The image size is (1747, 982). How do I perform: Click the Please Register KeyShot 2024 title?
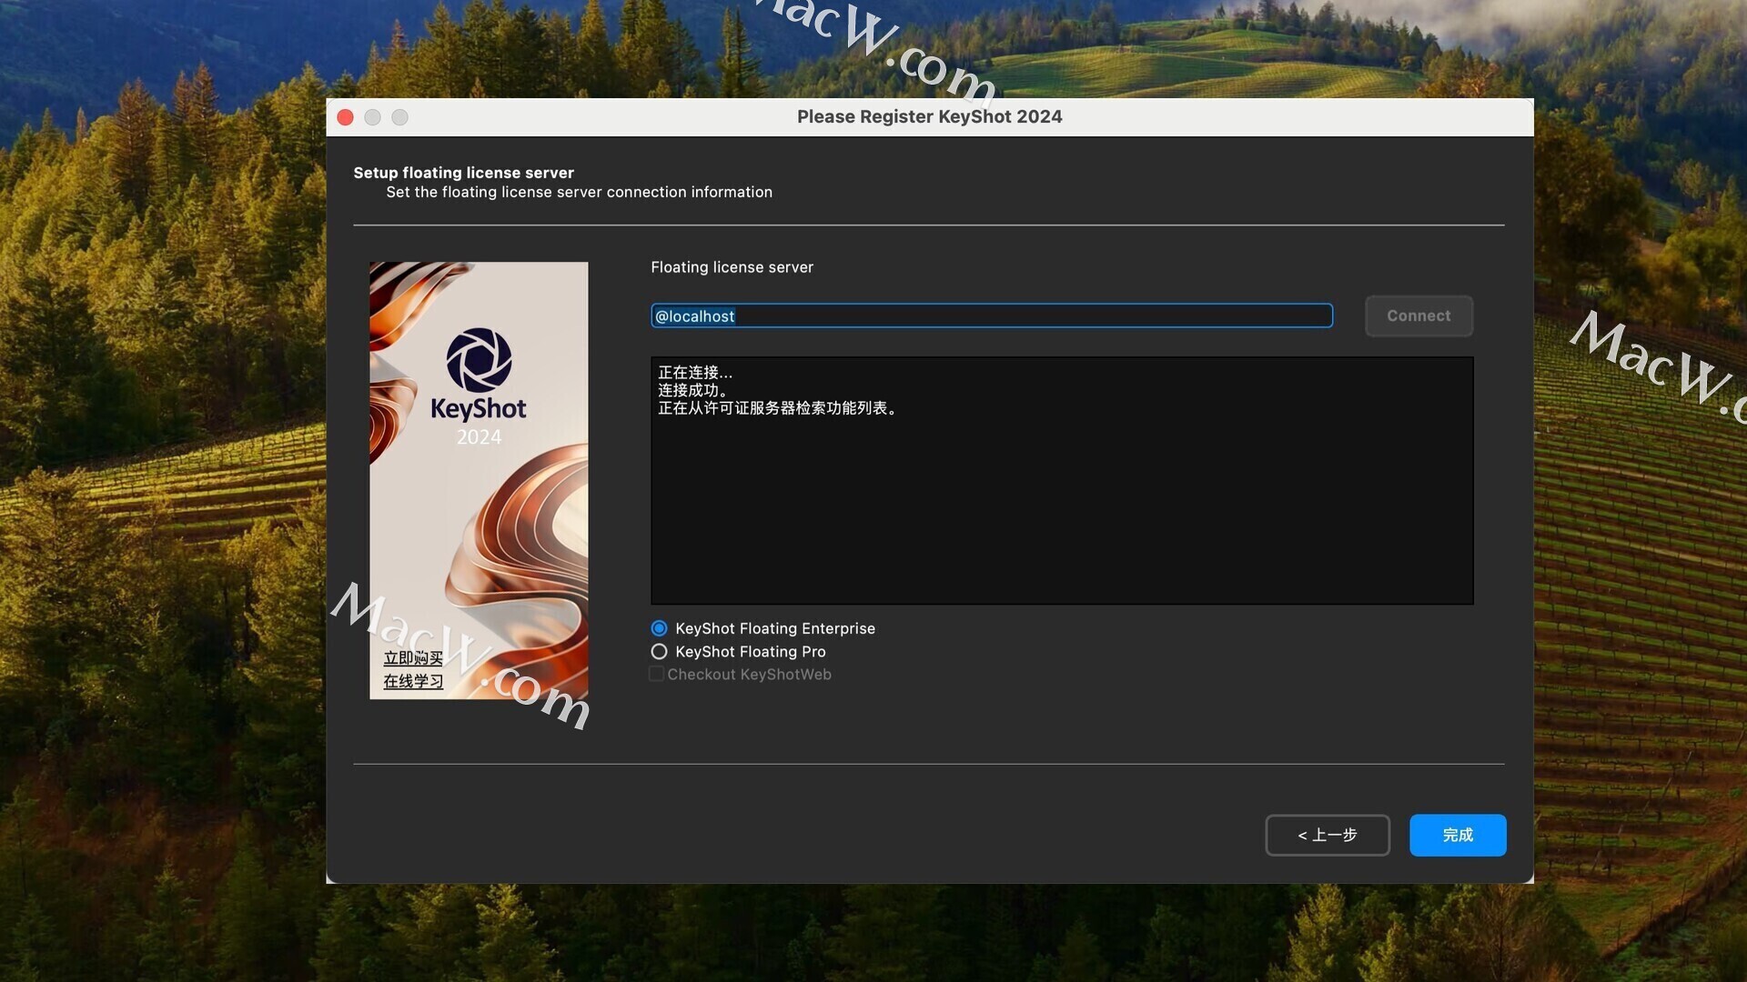pos(929,116)
